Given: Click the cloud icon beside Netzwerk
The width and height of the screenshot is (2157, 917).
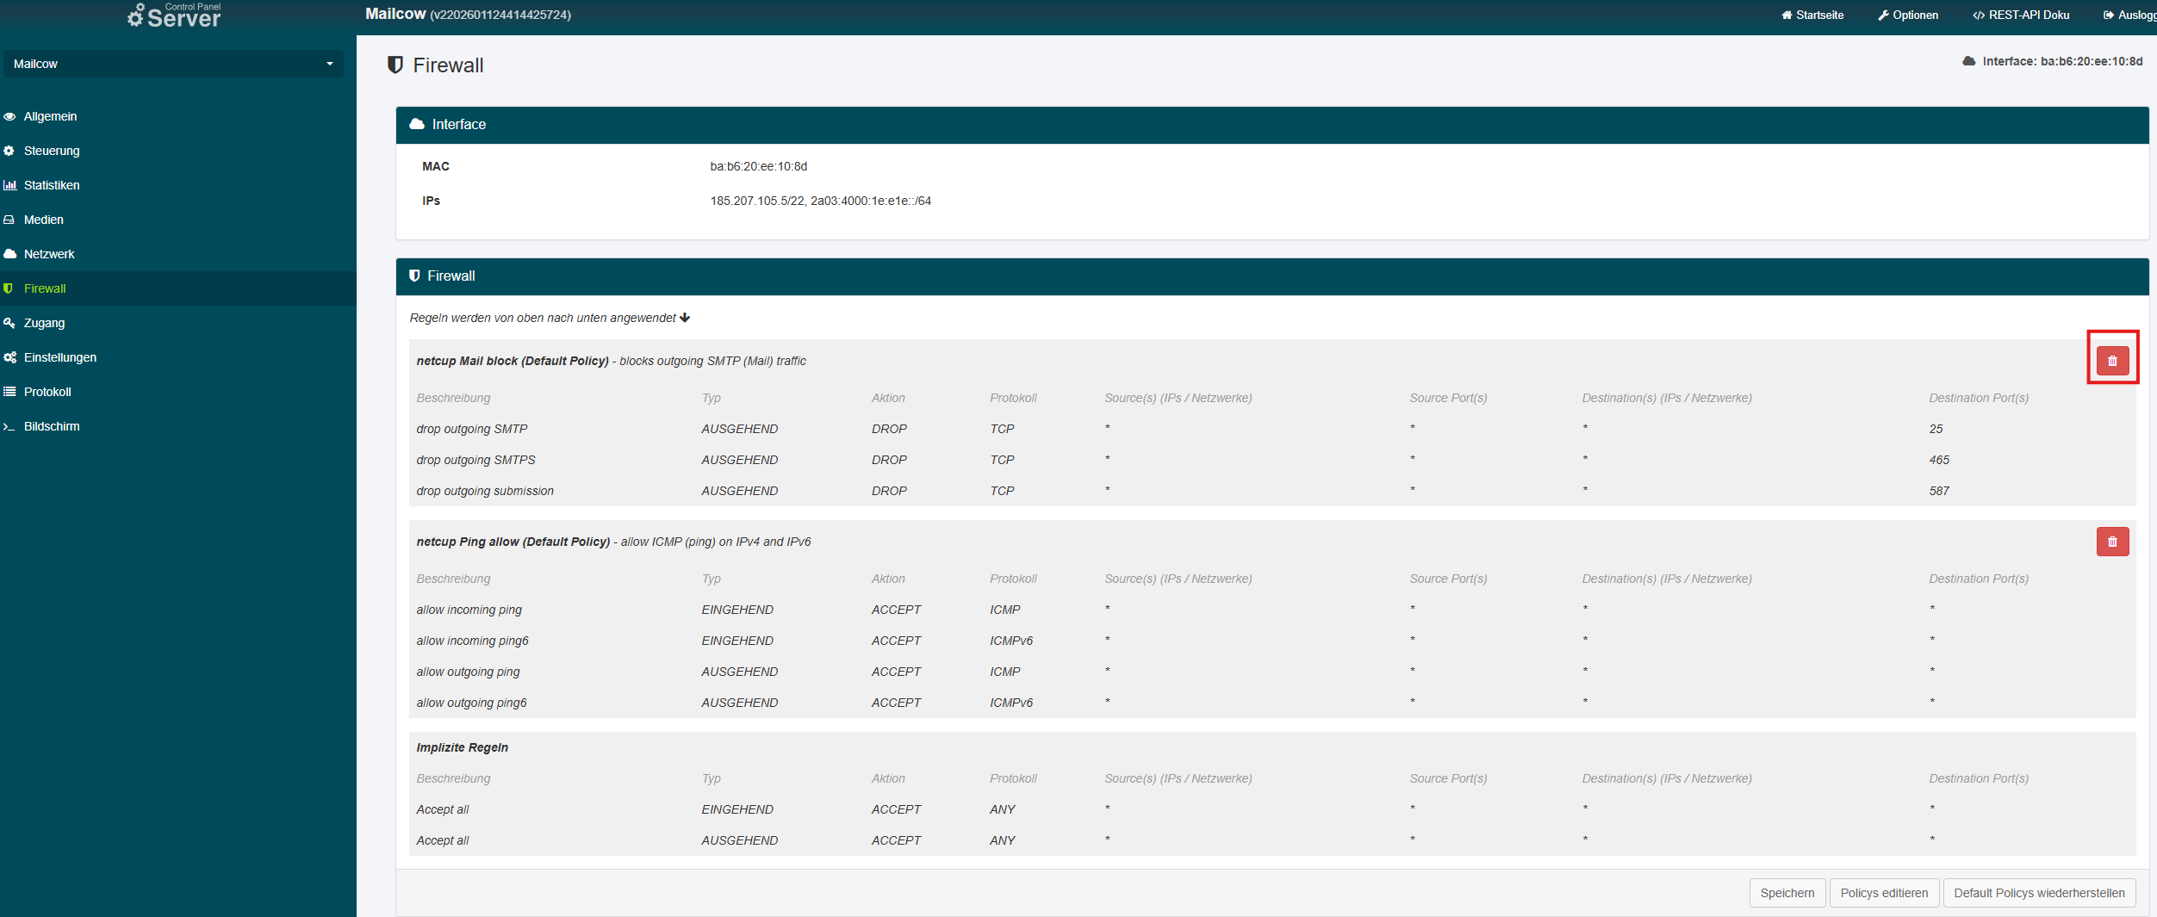Looking at the screenshot, I should tap(9, 254).
